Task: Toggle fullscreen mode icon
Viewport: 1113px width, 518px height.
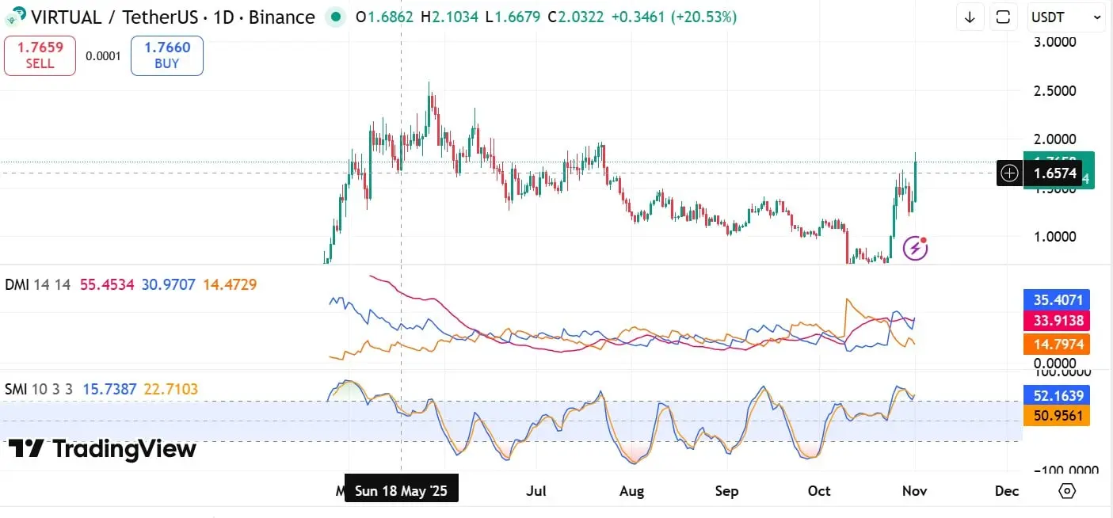Action: click(1004, 17)
